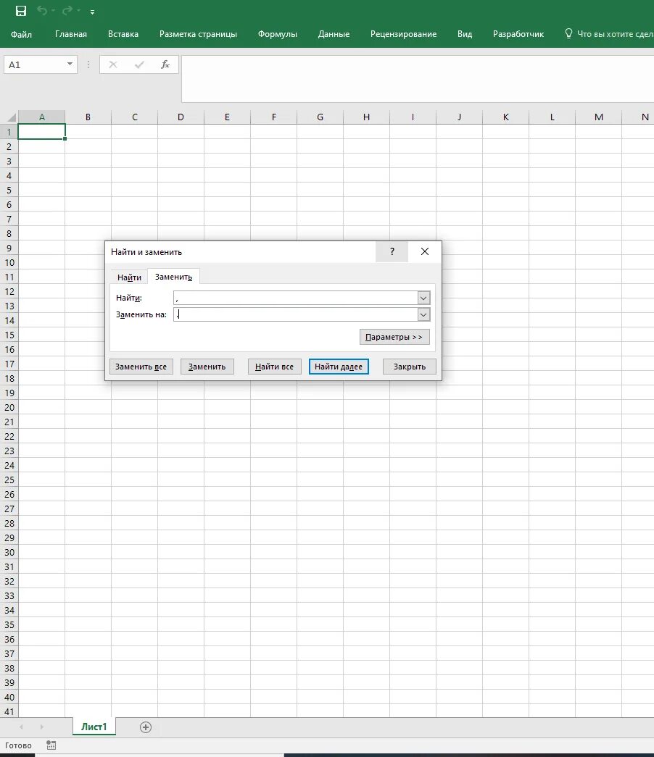Viewport: 654px width, 757px height.
Task: Click the Insert Function fx icon
Action: point(165,64)
